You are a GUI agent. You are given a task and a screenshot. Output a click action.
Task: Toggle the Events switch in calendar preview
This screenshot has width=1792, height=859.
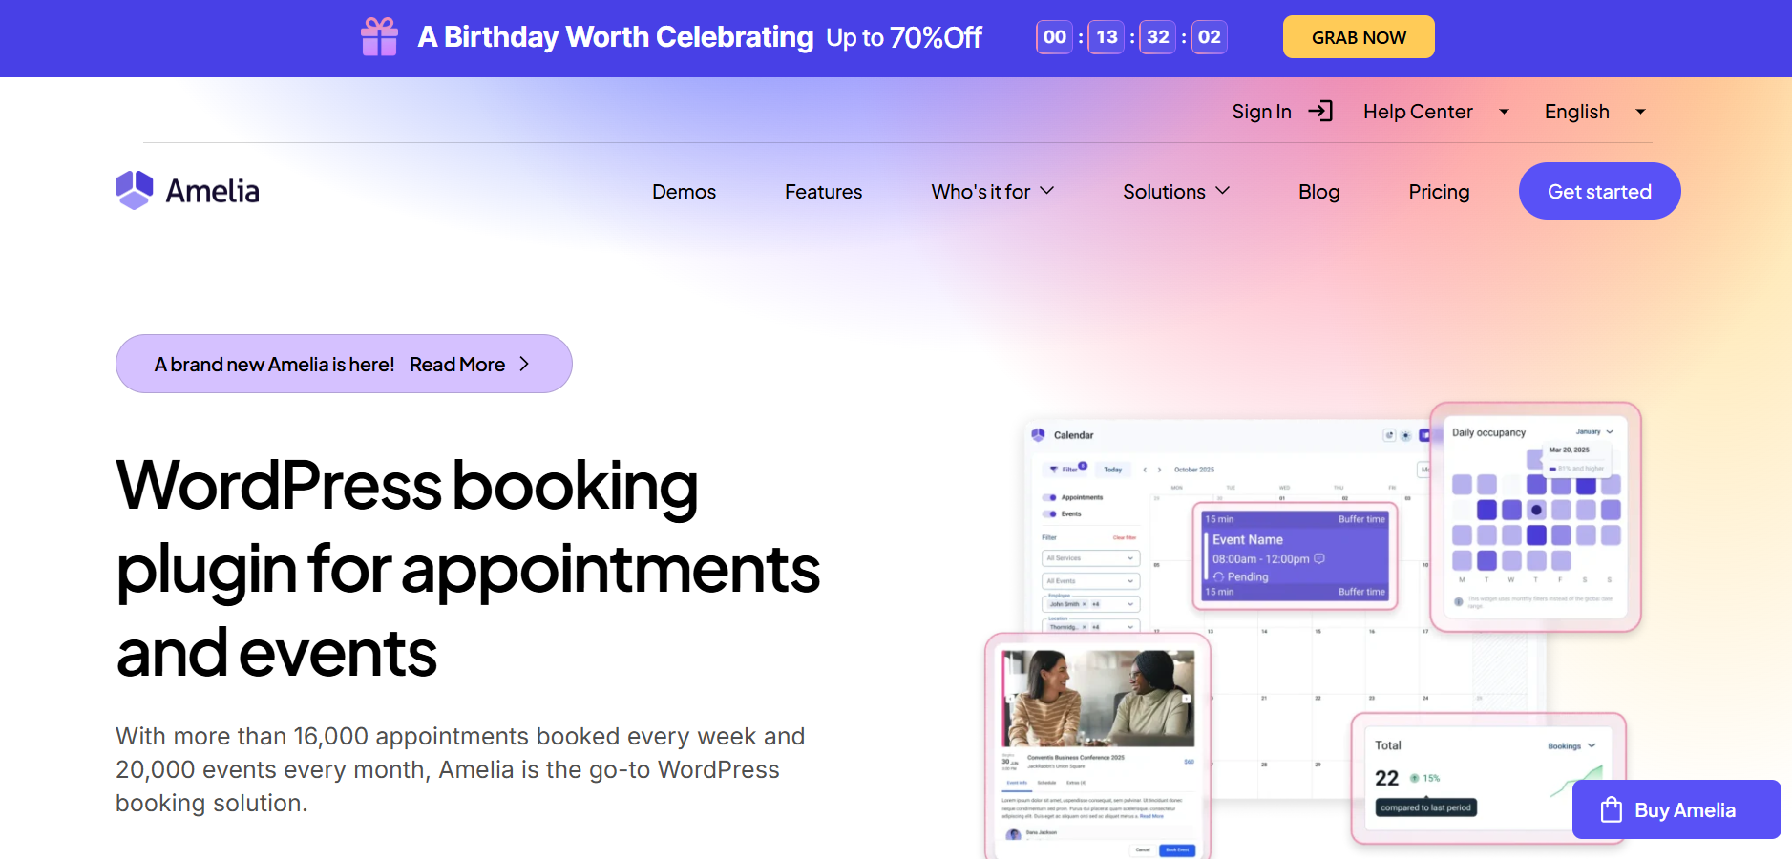pos(1050,513)
